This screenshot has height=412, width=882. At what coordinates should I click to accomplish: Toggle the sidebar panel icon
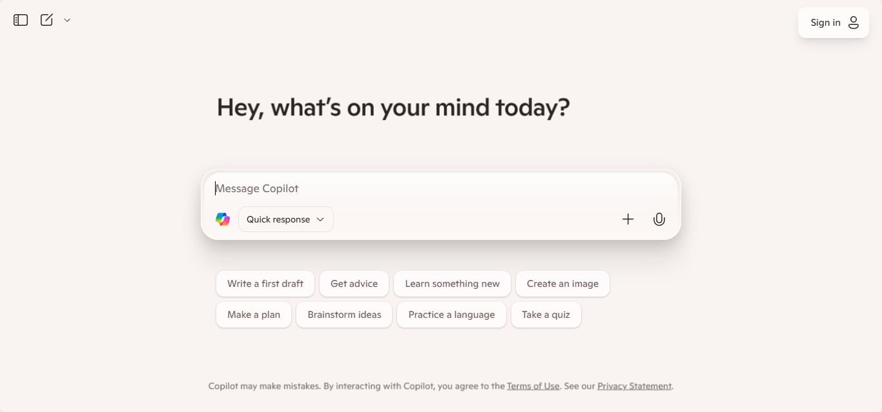tap(21, 20)
